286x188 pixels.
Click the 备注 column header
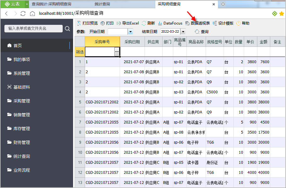pyautogui.click(x=277, y=42)
